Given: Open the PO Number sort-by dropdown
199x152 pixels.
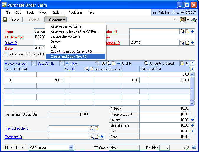Looking at the screenshot, I should pyautogui.click(x=71, y=148).
